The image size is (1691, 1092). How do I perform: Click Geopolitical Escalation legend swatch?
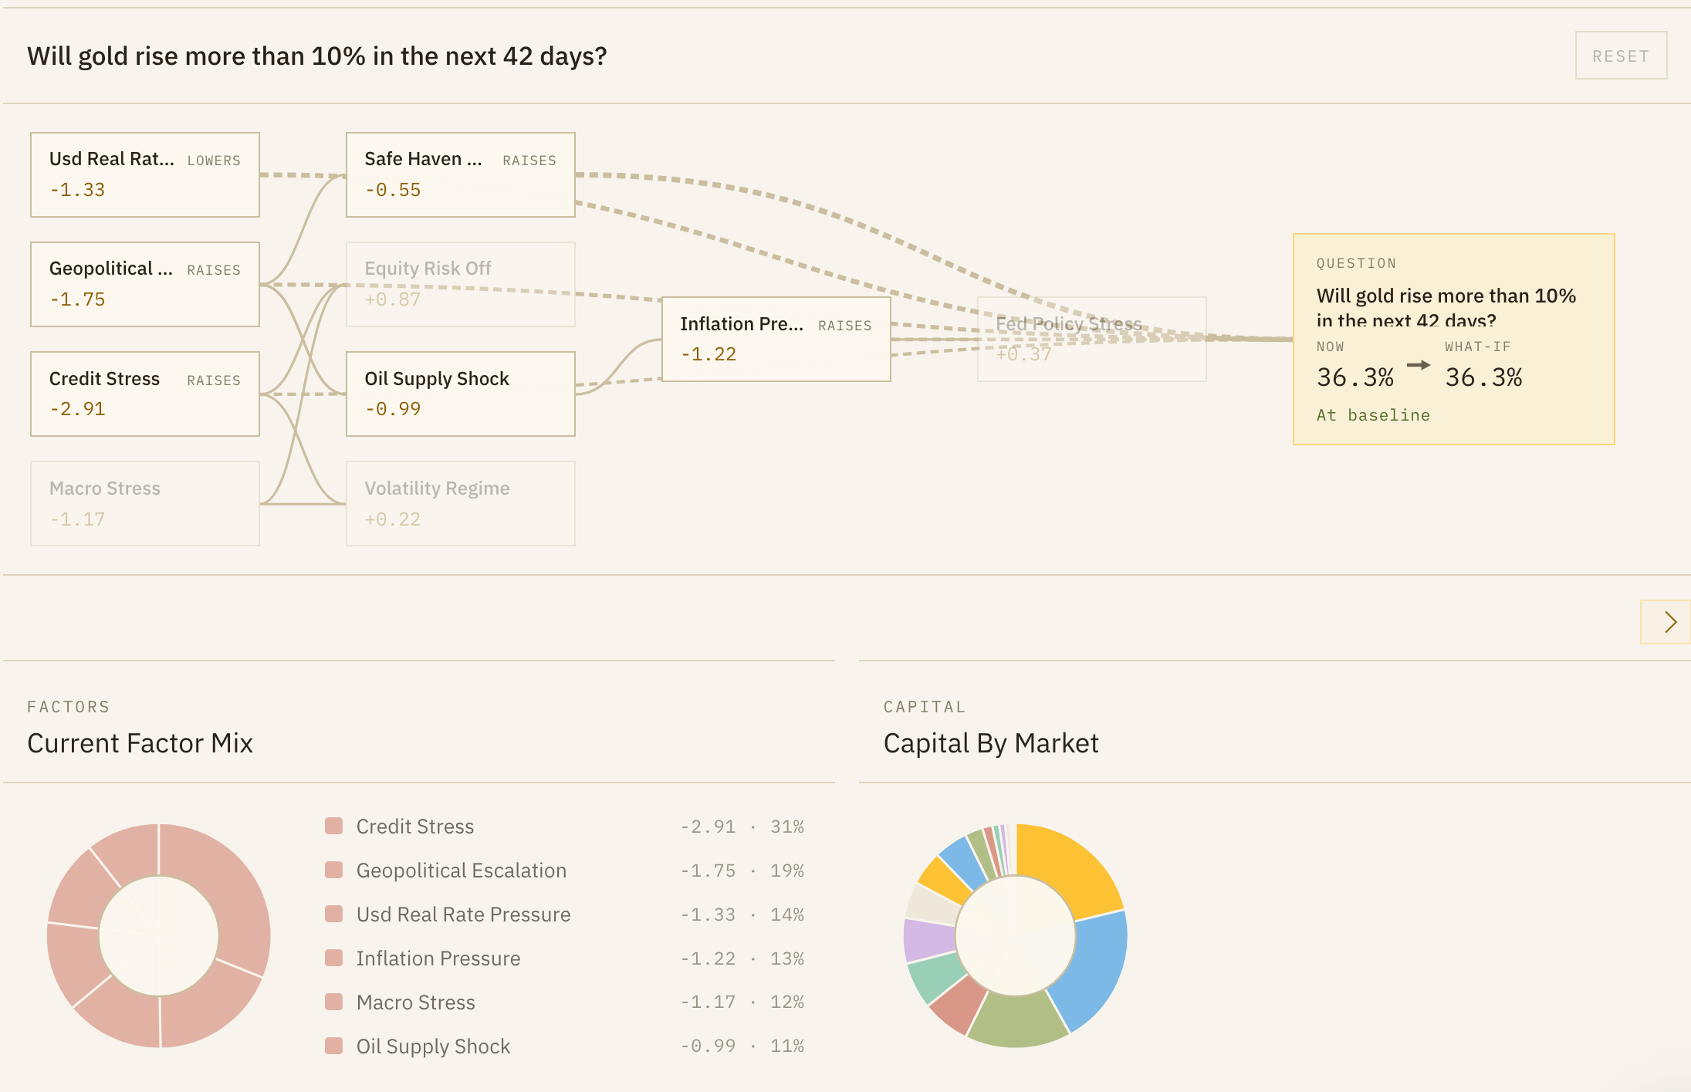(x=334, y=871)
